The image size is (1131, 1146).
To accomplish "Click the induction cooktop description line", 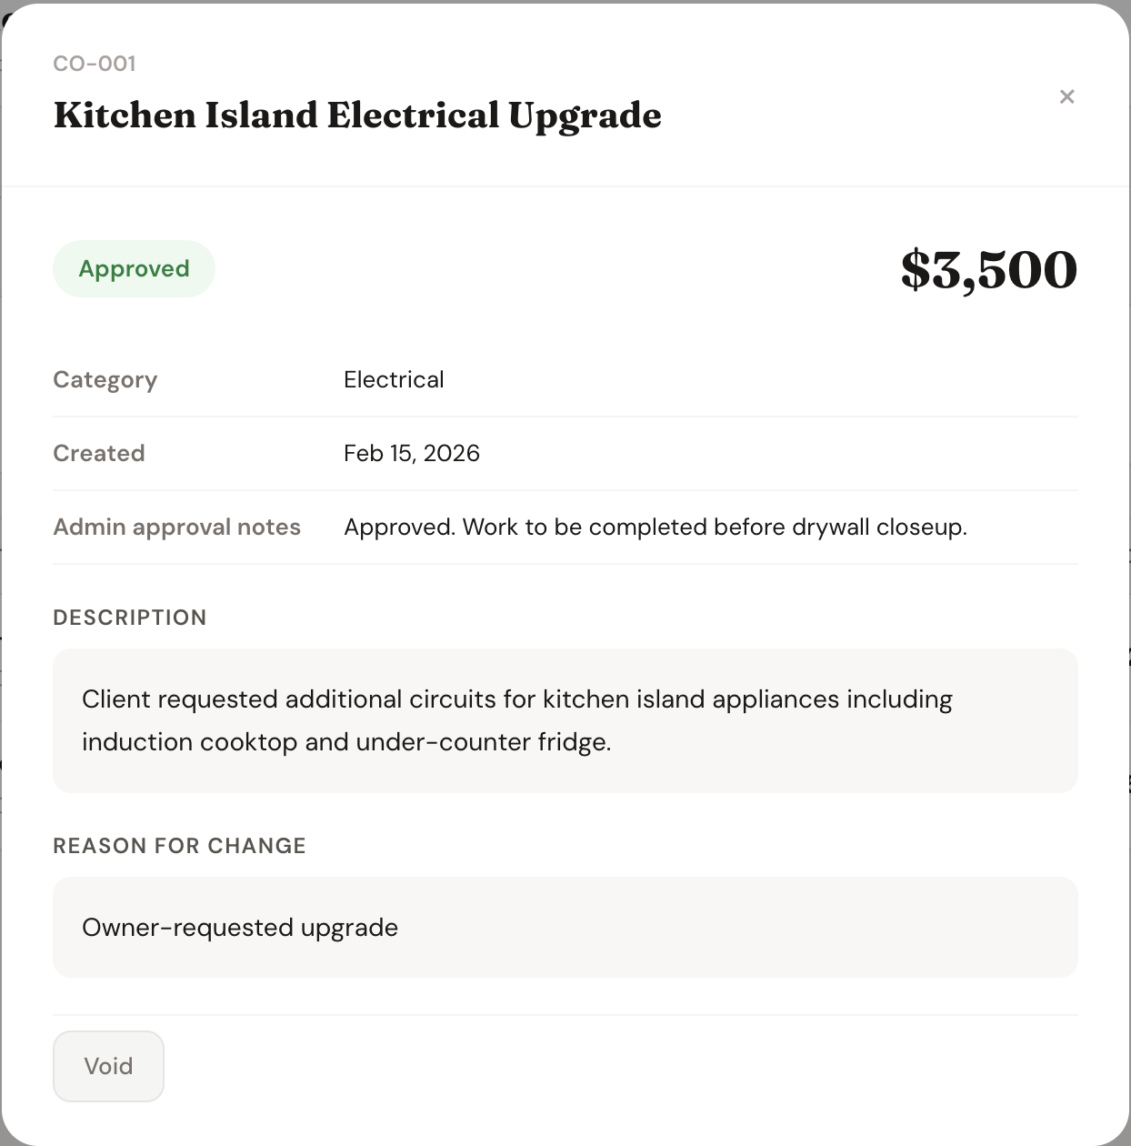I will pyautogui.click(x=346, y=742).
